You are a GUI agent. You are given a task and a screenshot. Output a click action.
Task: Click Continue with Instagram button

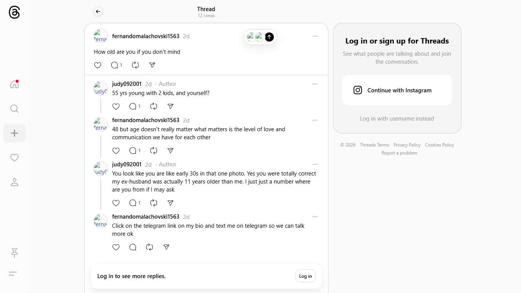click(397, 90)
